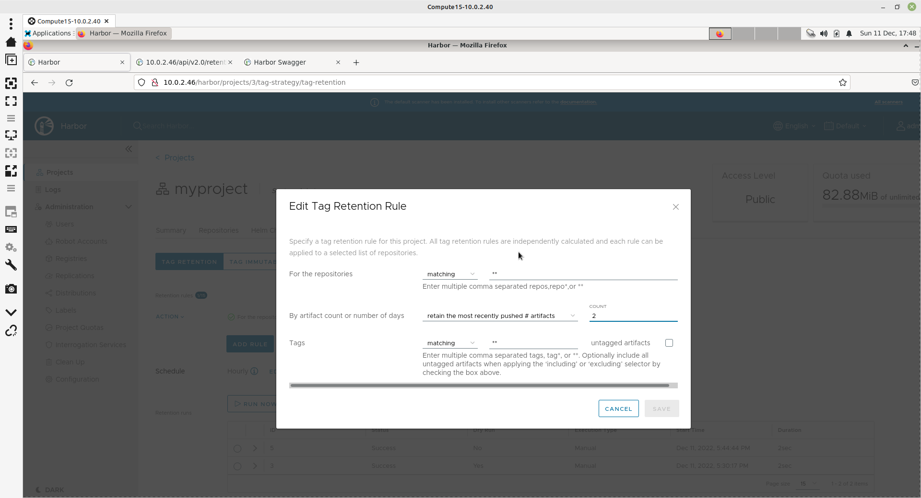Open the notification bell in system tray
Image resolution: width=921 pixels, height=498 pixels.
[x=849, y=34]
